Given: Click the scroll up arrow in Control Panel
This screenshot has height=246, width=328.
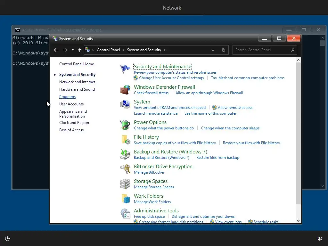Looking at the screenshot, I should [298, 60].
